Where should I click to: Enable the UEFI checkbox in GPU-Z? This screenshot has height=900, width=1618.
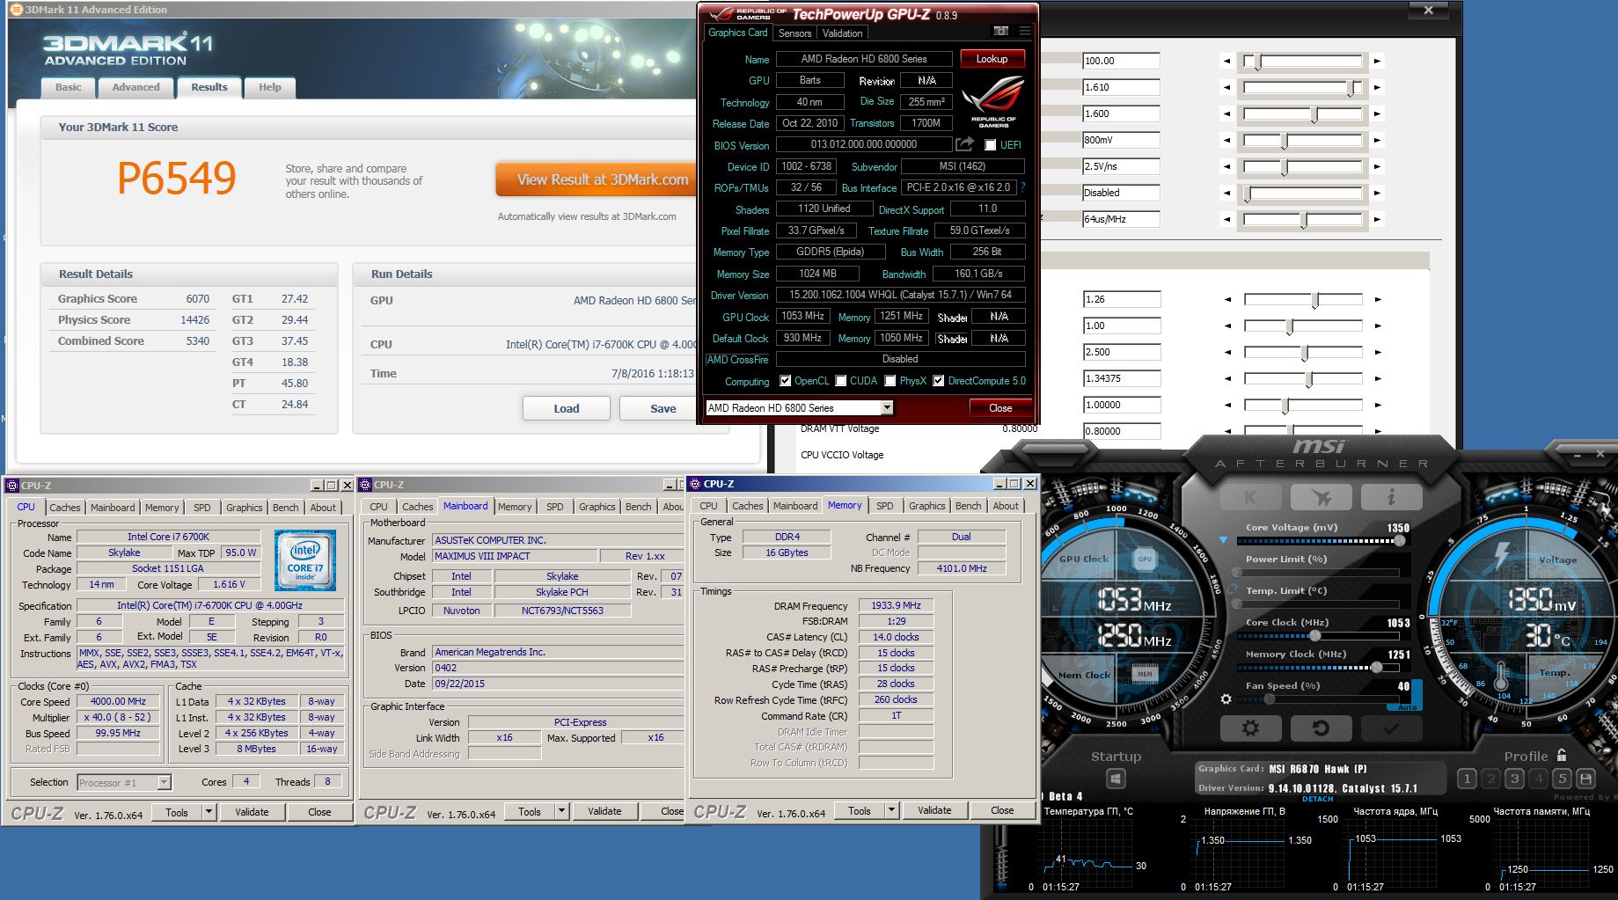click(990, 145)
